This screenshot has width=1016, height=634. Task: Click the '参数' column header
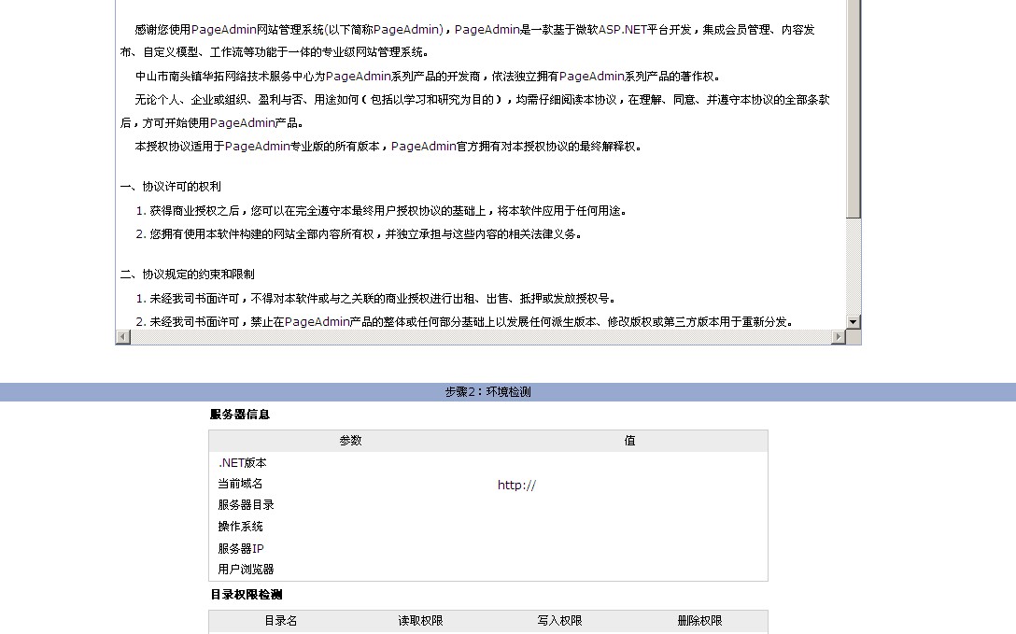click(350, 441)
